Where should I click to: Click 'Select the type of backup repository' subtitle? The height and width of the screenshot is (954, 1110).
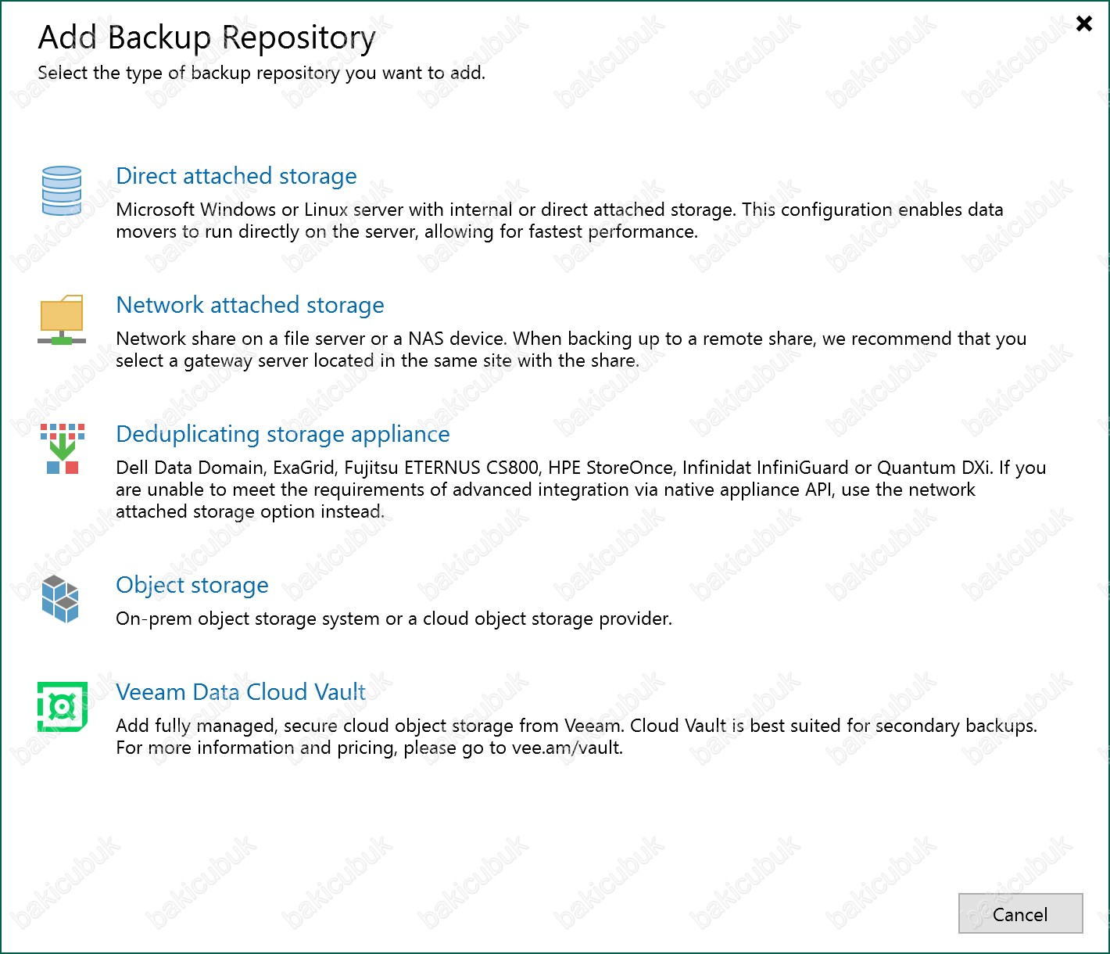coord(262,73)
